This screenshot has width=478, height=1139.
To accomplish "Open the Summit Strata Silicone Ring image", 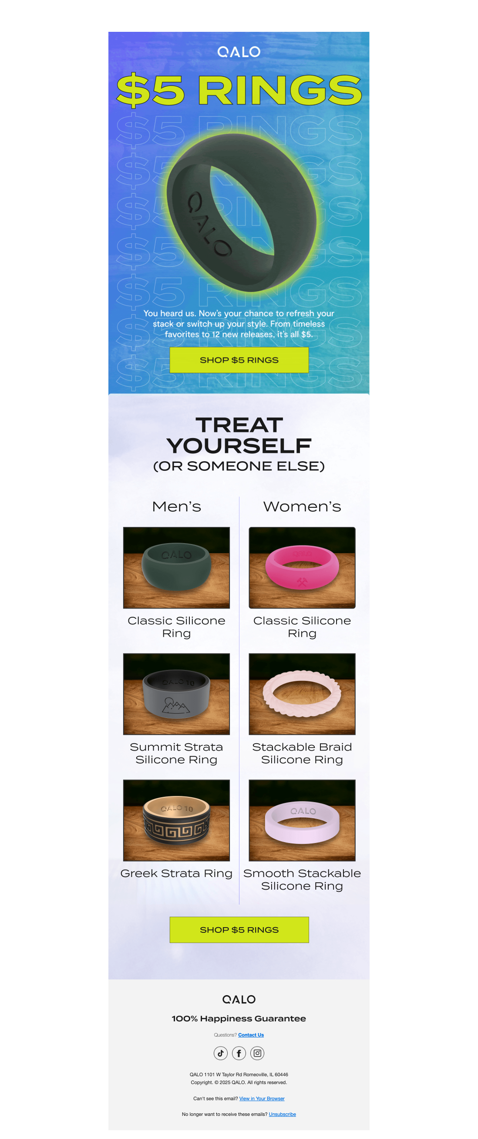I will tap(176, 694).
